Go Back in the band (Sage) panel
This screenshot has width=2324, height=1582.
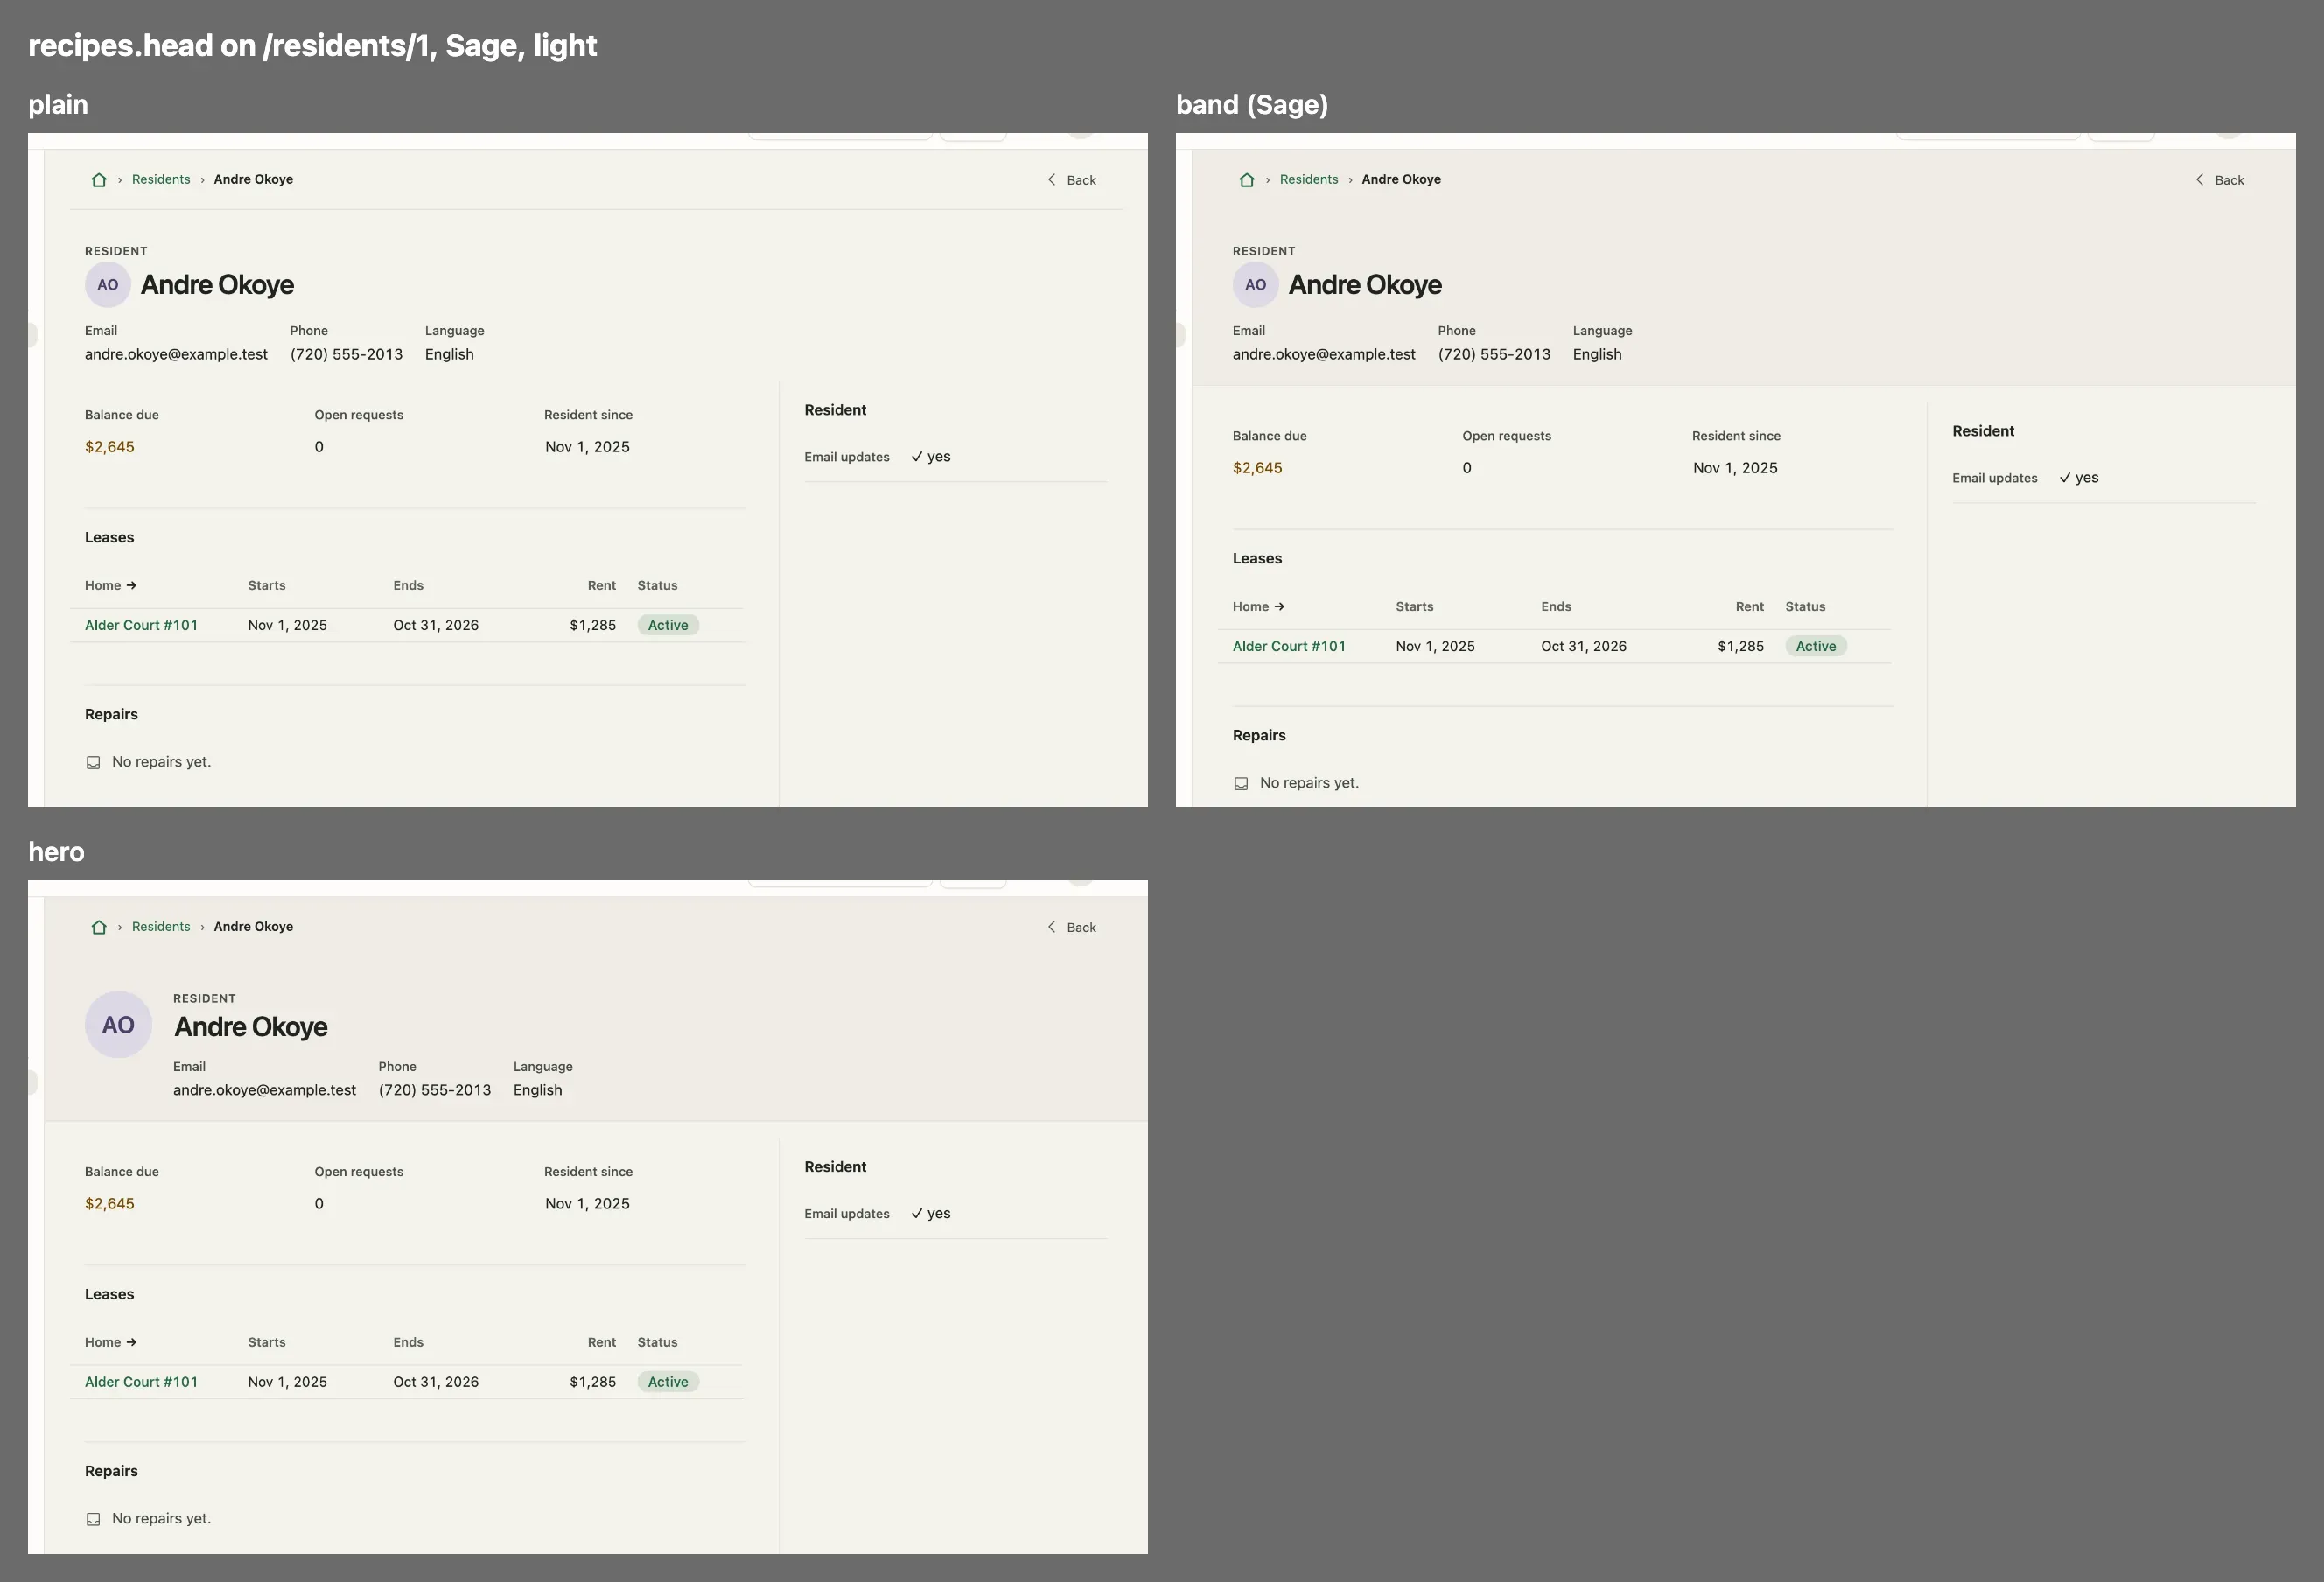[2220, 180]
